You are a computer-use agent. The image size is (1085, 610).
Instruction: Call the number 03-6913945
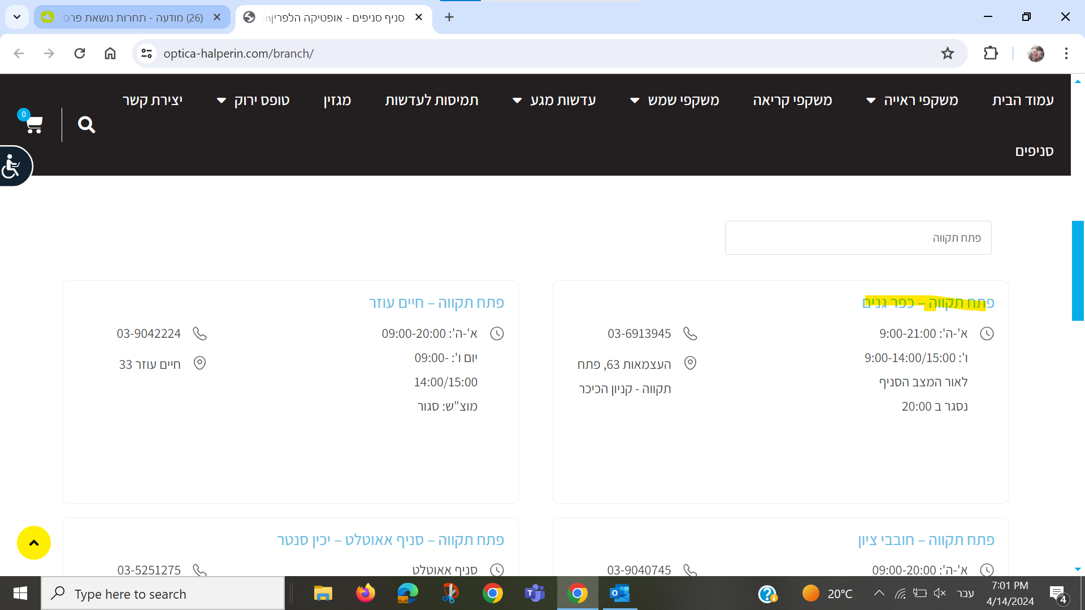pos(639,333)
